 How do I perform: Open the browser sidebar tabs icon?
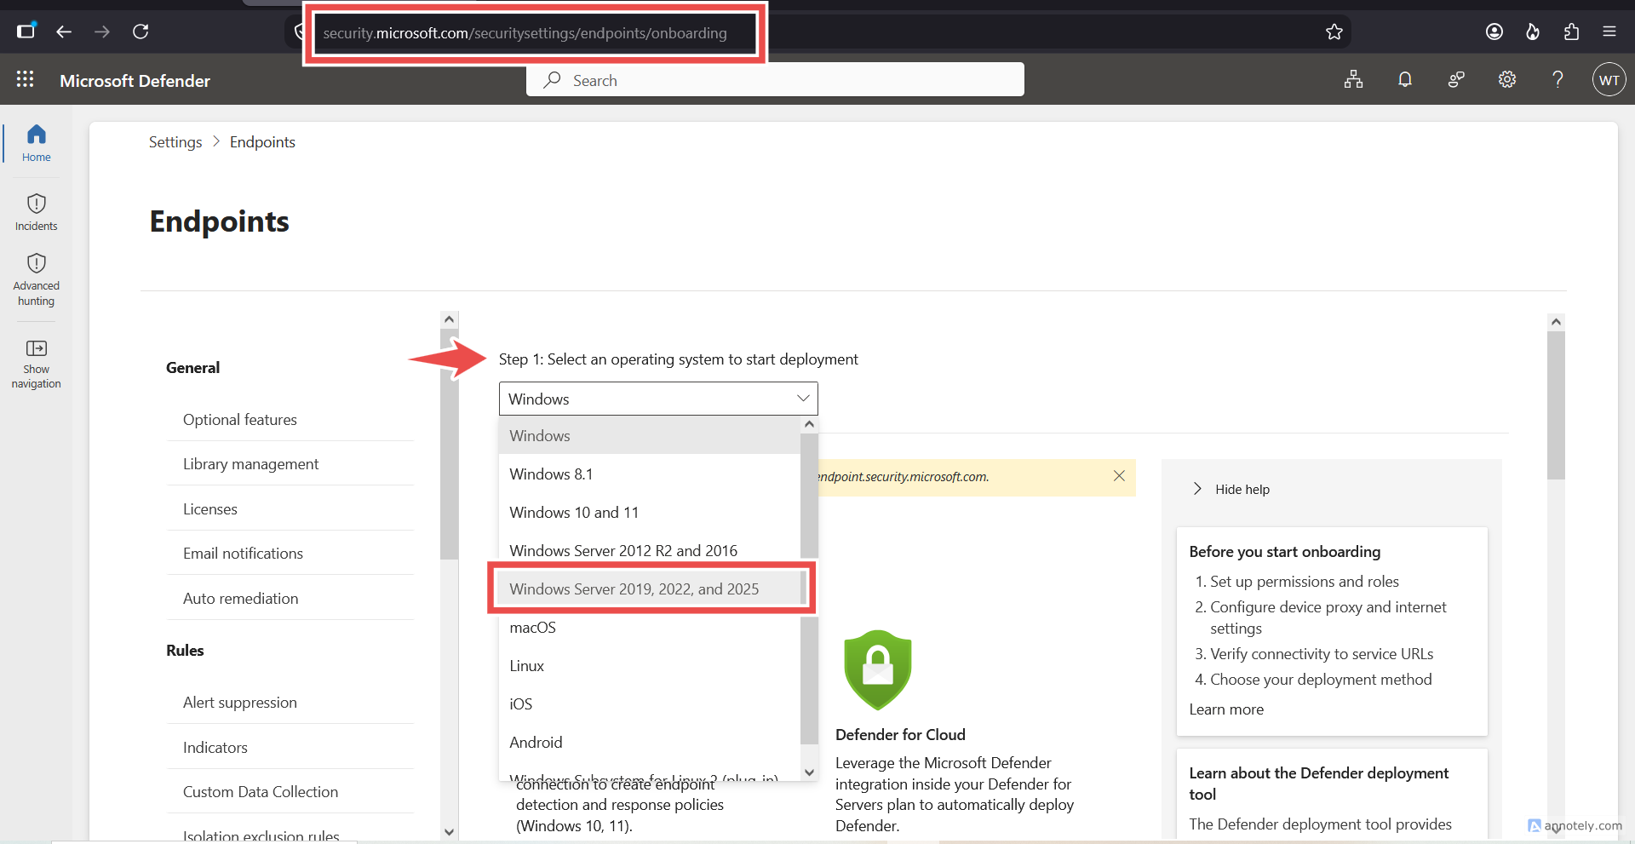(26, 31)
